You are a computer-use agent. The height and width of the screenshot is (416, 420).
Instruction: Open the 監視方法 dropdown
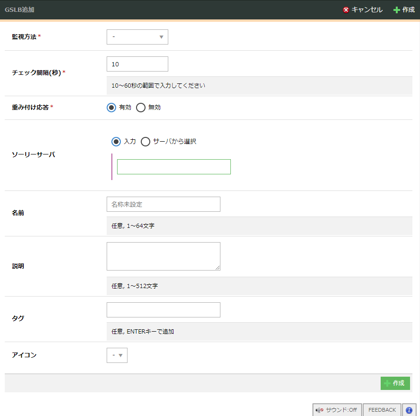137,37
